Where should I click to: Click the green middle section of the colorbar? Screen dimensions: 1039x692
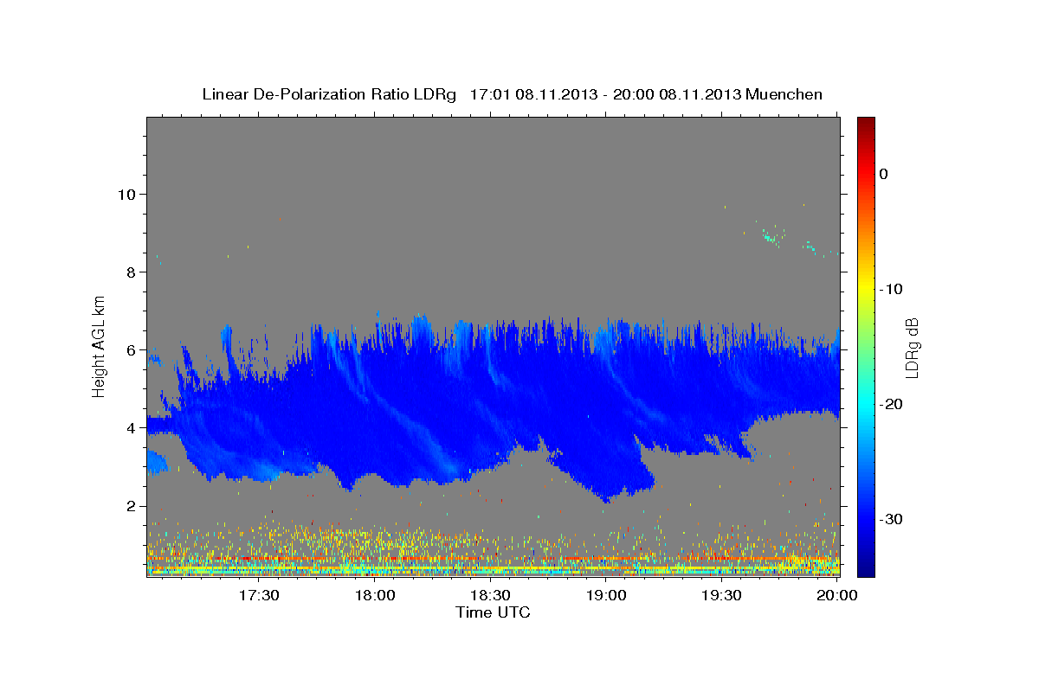[866, 346]
